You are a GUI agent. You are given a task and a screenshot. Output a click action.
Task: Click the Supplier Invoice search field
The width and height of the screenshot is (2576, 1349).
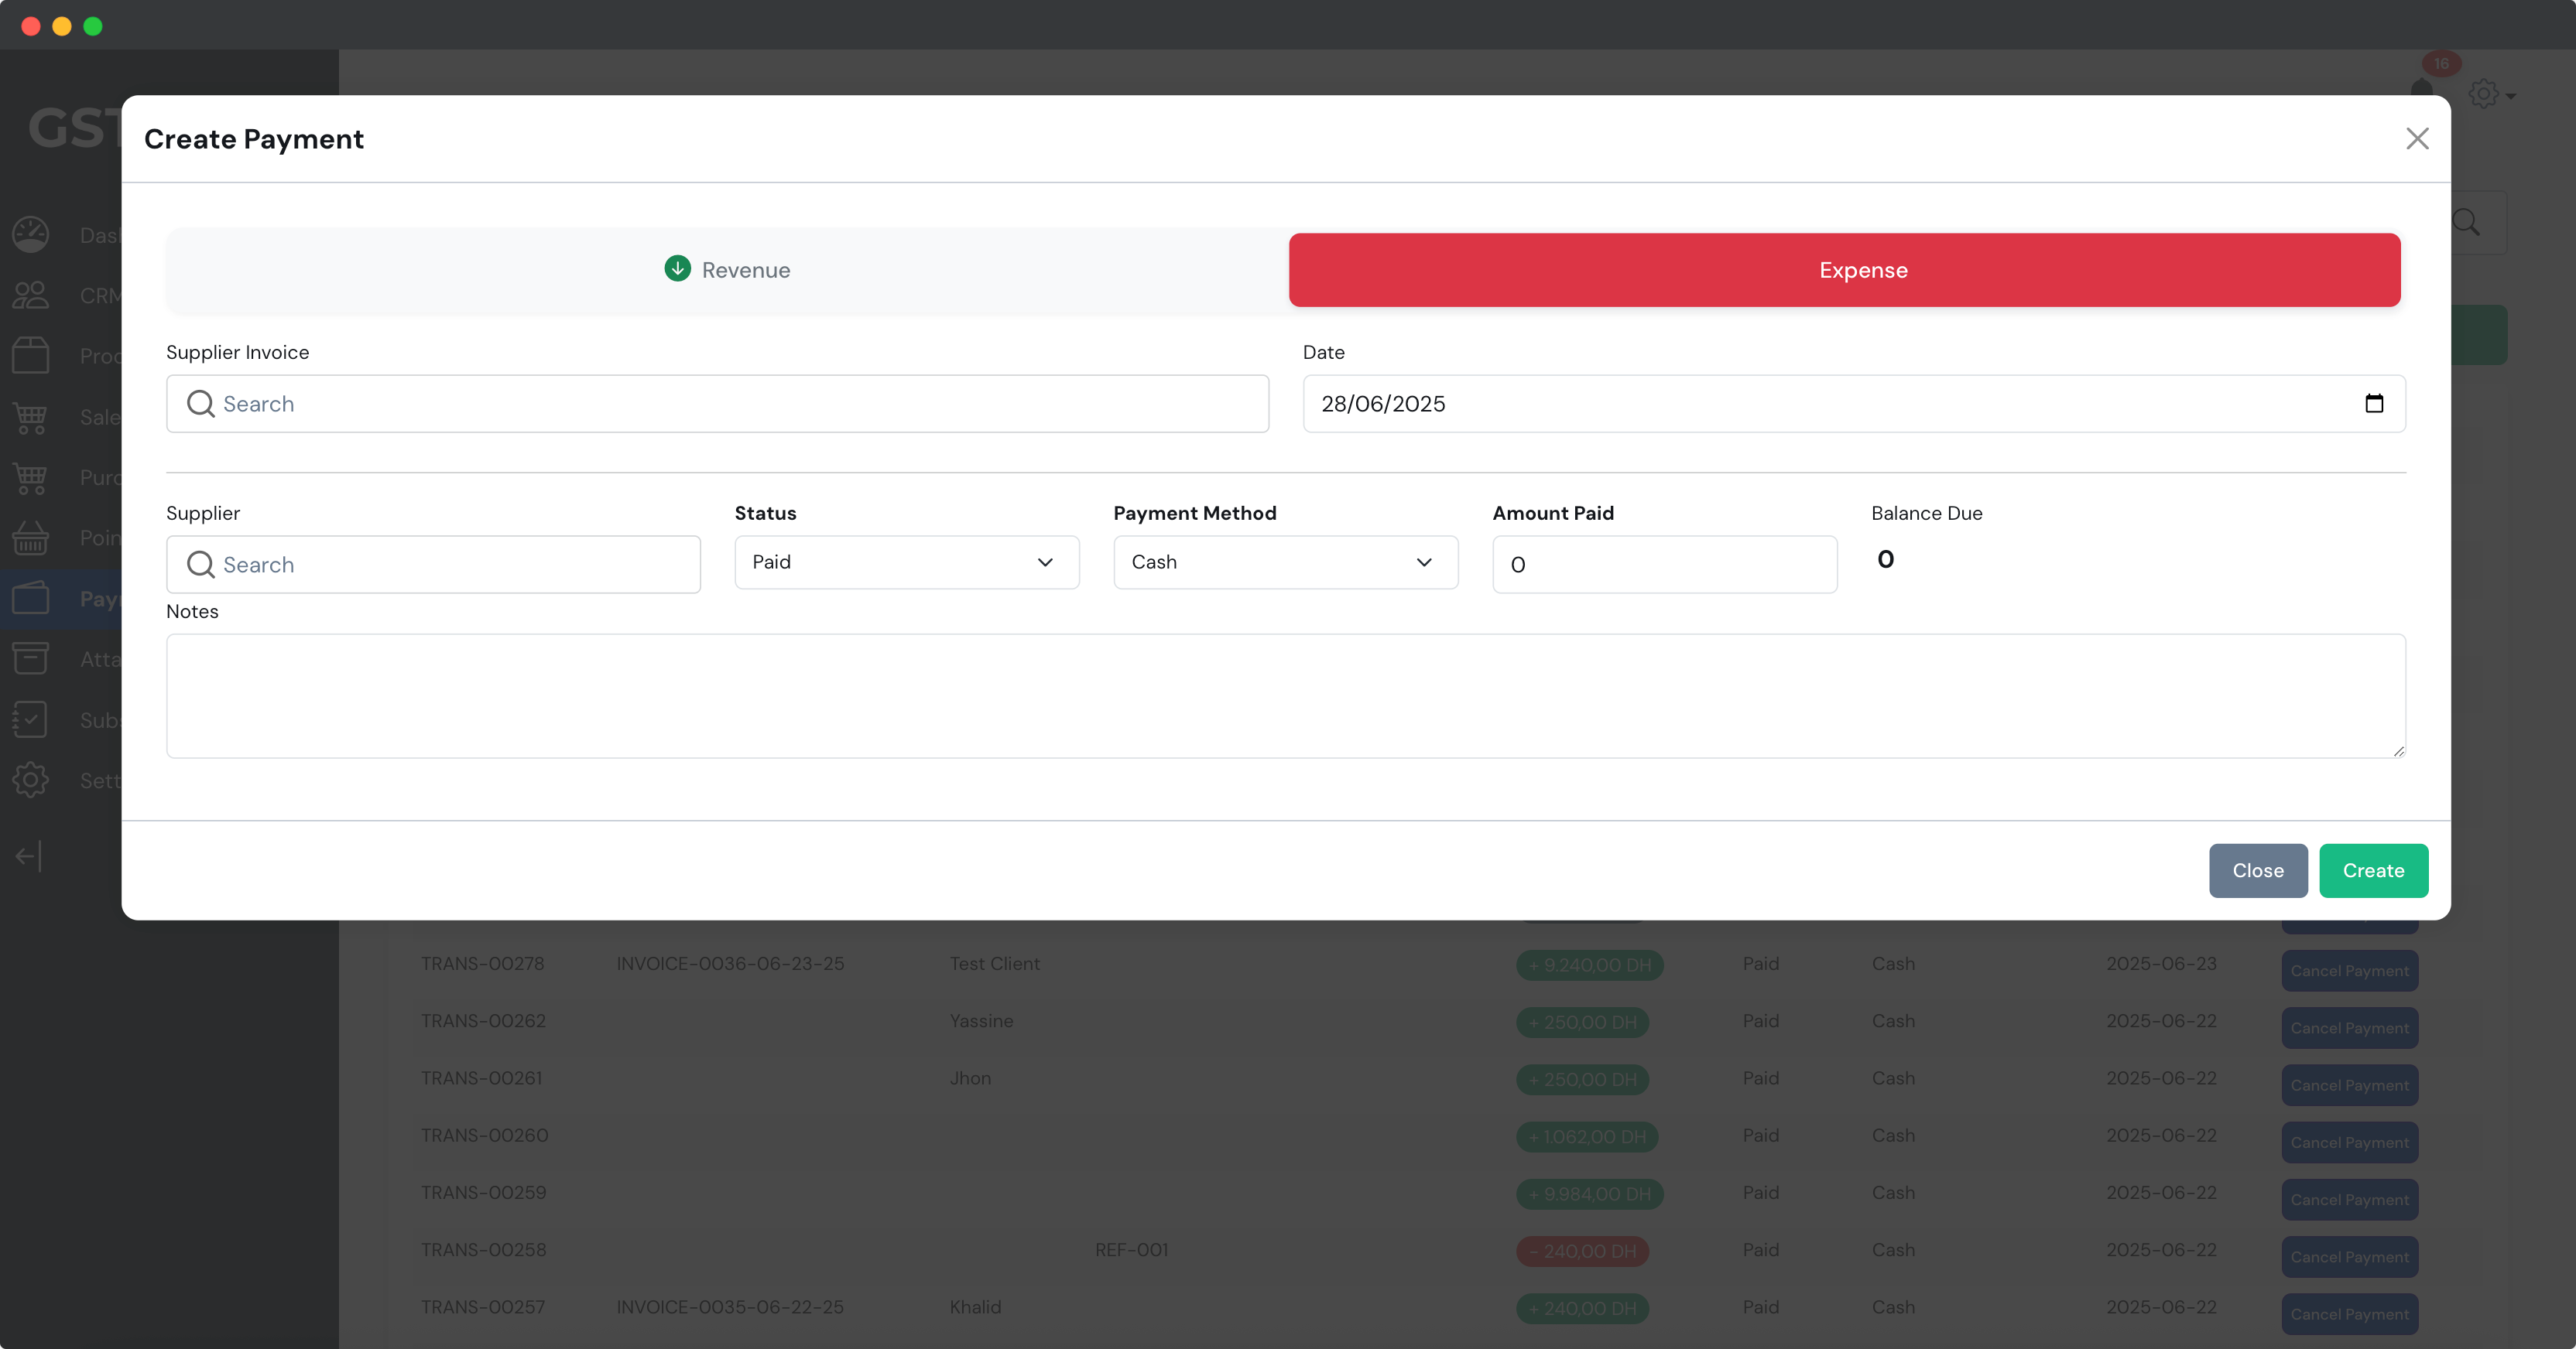717,404
